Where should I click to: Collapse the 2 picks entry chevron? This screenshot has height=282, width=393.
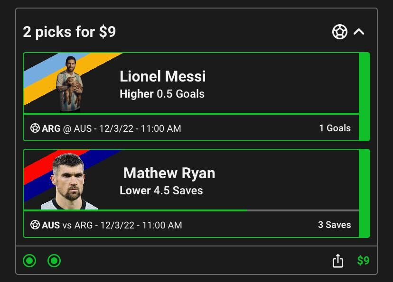(359, 32)
